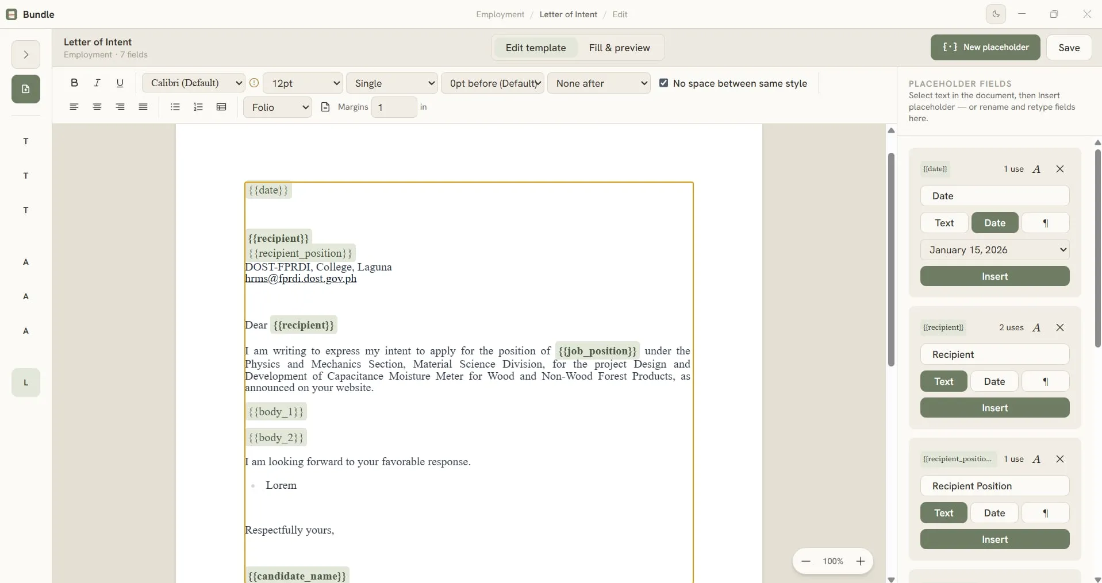The width and height of the screenshot is (1102, 583).
Task: Set Date field type to Date
Action: tap(995, 223)
